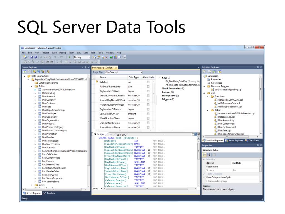The height and width of the screenshot is (214, 285).
Task: Open the Script File DimDate.sql dropdown
Action: pos(141,72)
